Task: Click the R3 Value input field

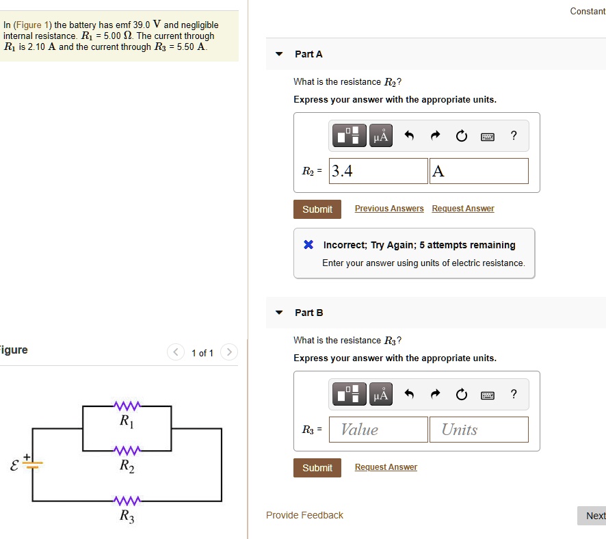Action: pos(378,429)
